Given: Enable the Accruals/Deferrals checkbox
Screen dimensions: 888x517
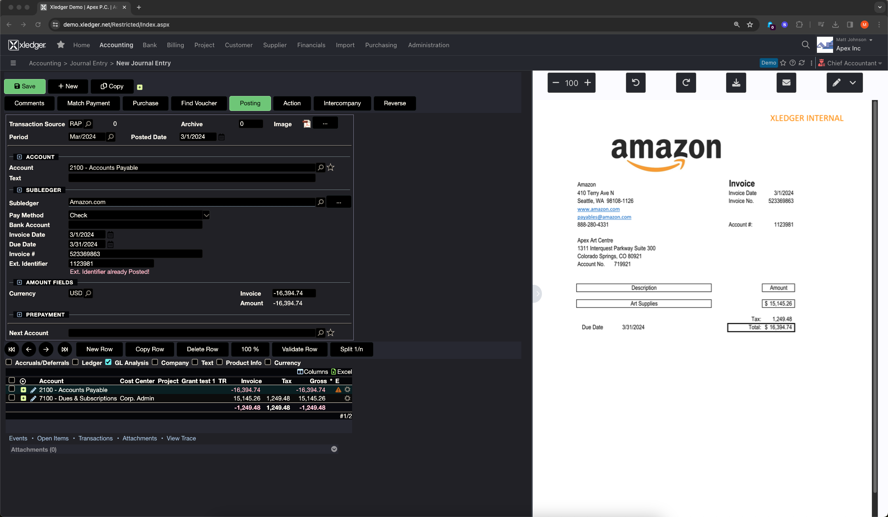Looking at the screenshot, I should tap(9, 362).
